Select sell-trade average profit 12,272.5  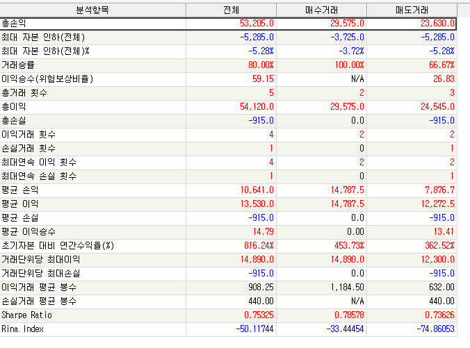point(437,204)
